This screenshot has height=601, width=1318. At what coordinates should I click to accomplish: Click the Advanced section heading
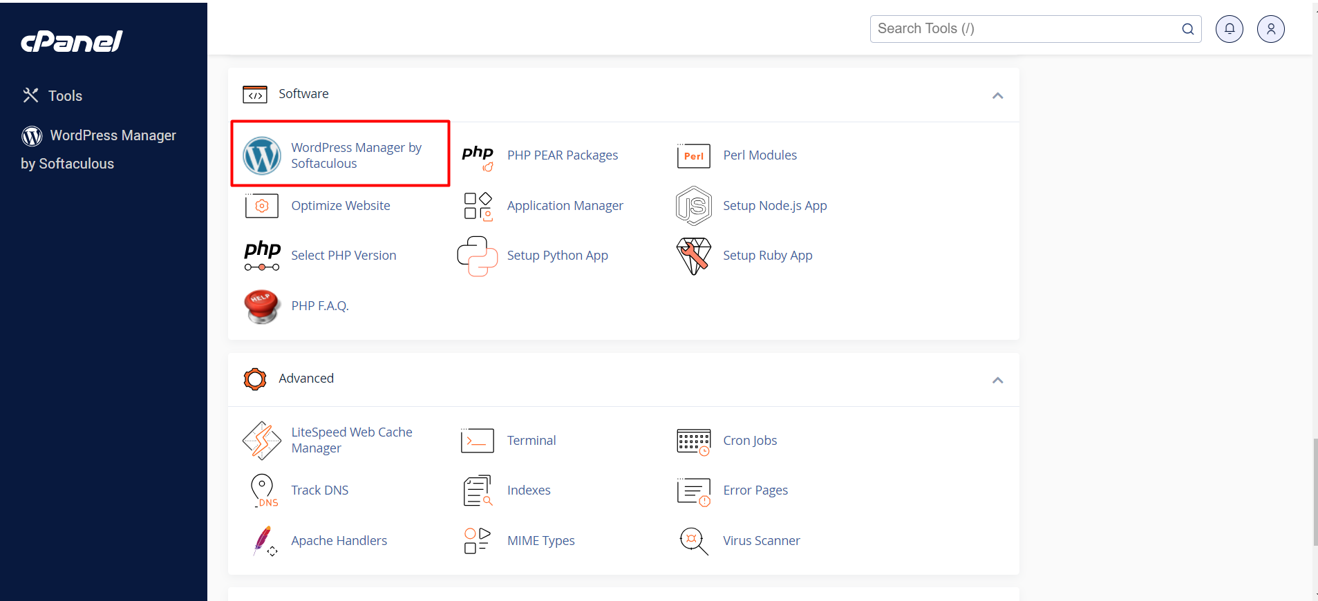[x=306, y=379]
